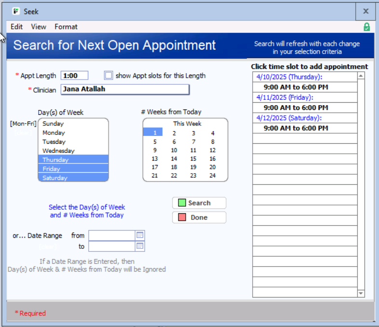Select week 16 from today
Image resolution: width=379 pixels, height=327 pixels.
pos(213,159)
